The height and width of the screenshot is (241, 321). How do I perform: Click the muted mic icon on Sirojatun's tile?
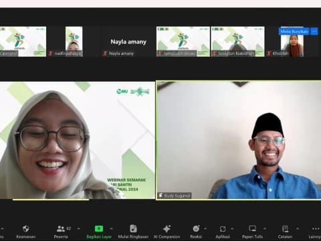(x=214, y=54)
